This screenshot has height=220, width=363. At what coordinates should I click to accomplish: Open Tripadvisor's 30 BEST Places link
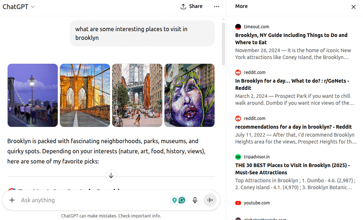pyautogui.click(x=292, y=169)
